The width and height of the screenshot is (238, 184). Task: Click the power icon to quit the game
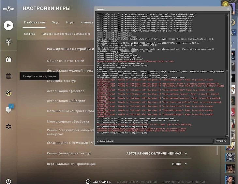click(8, 181)
